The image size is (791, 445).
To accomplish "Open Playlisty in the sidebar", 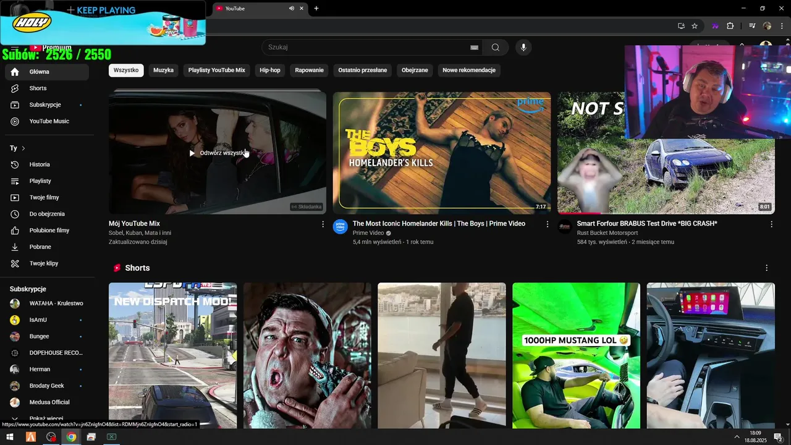I will pyautogui.click(x=47, y=181).
